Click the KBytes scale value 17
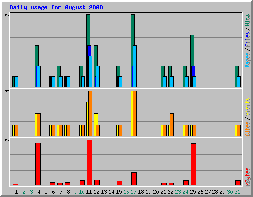The image size is (253, 197). pos(7,141)
